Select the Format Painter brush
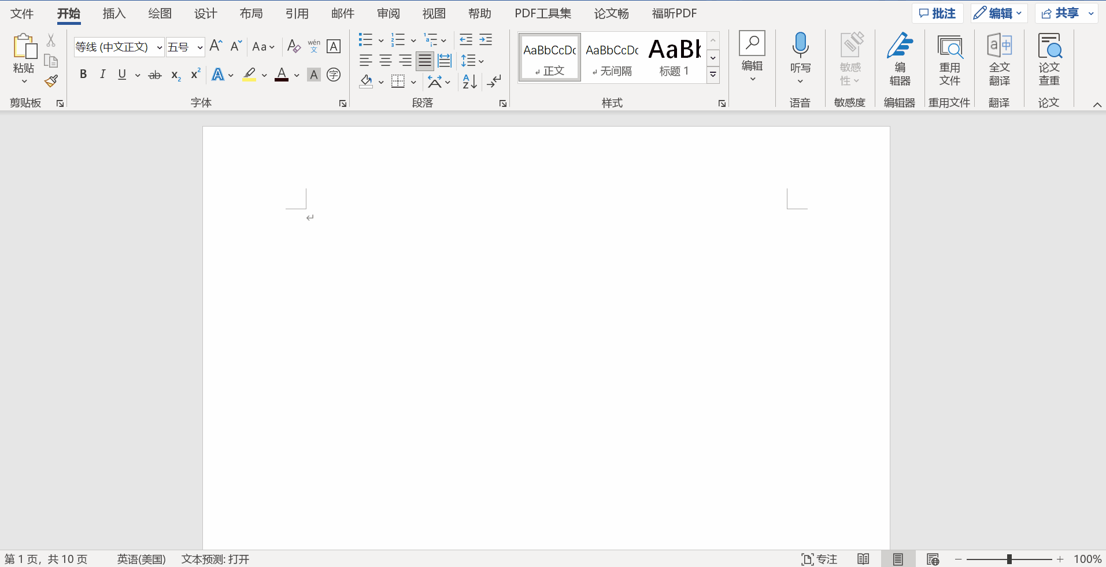The image size is (1106, 567). pos(51,81)
